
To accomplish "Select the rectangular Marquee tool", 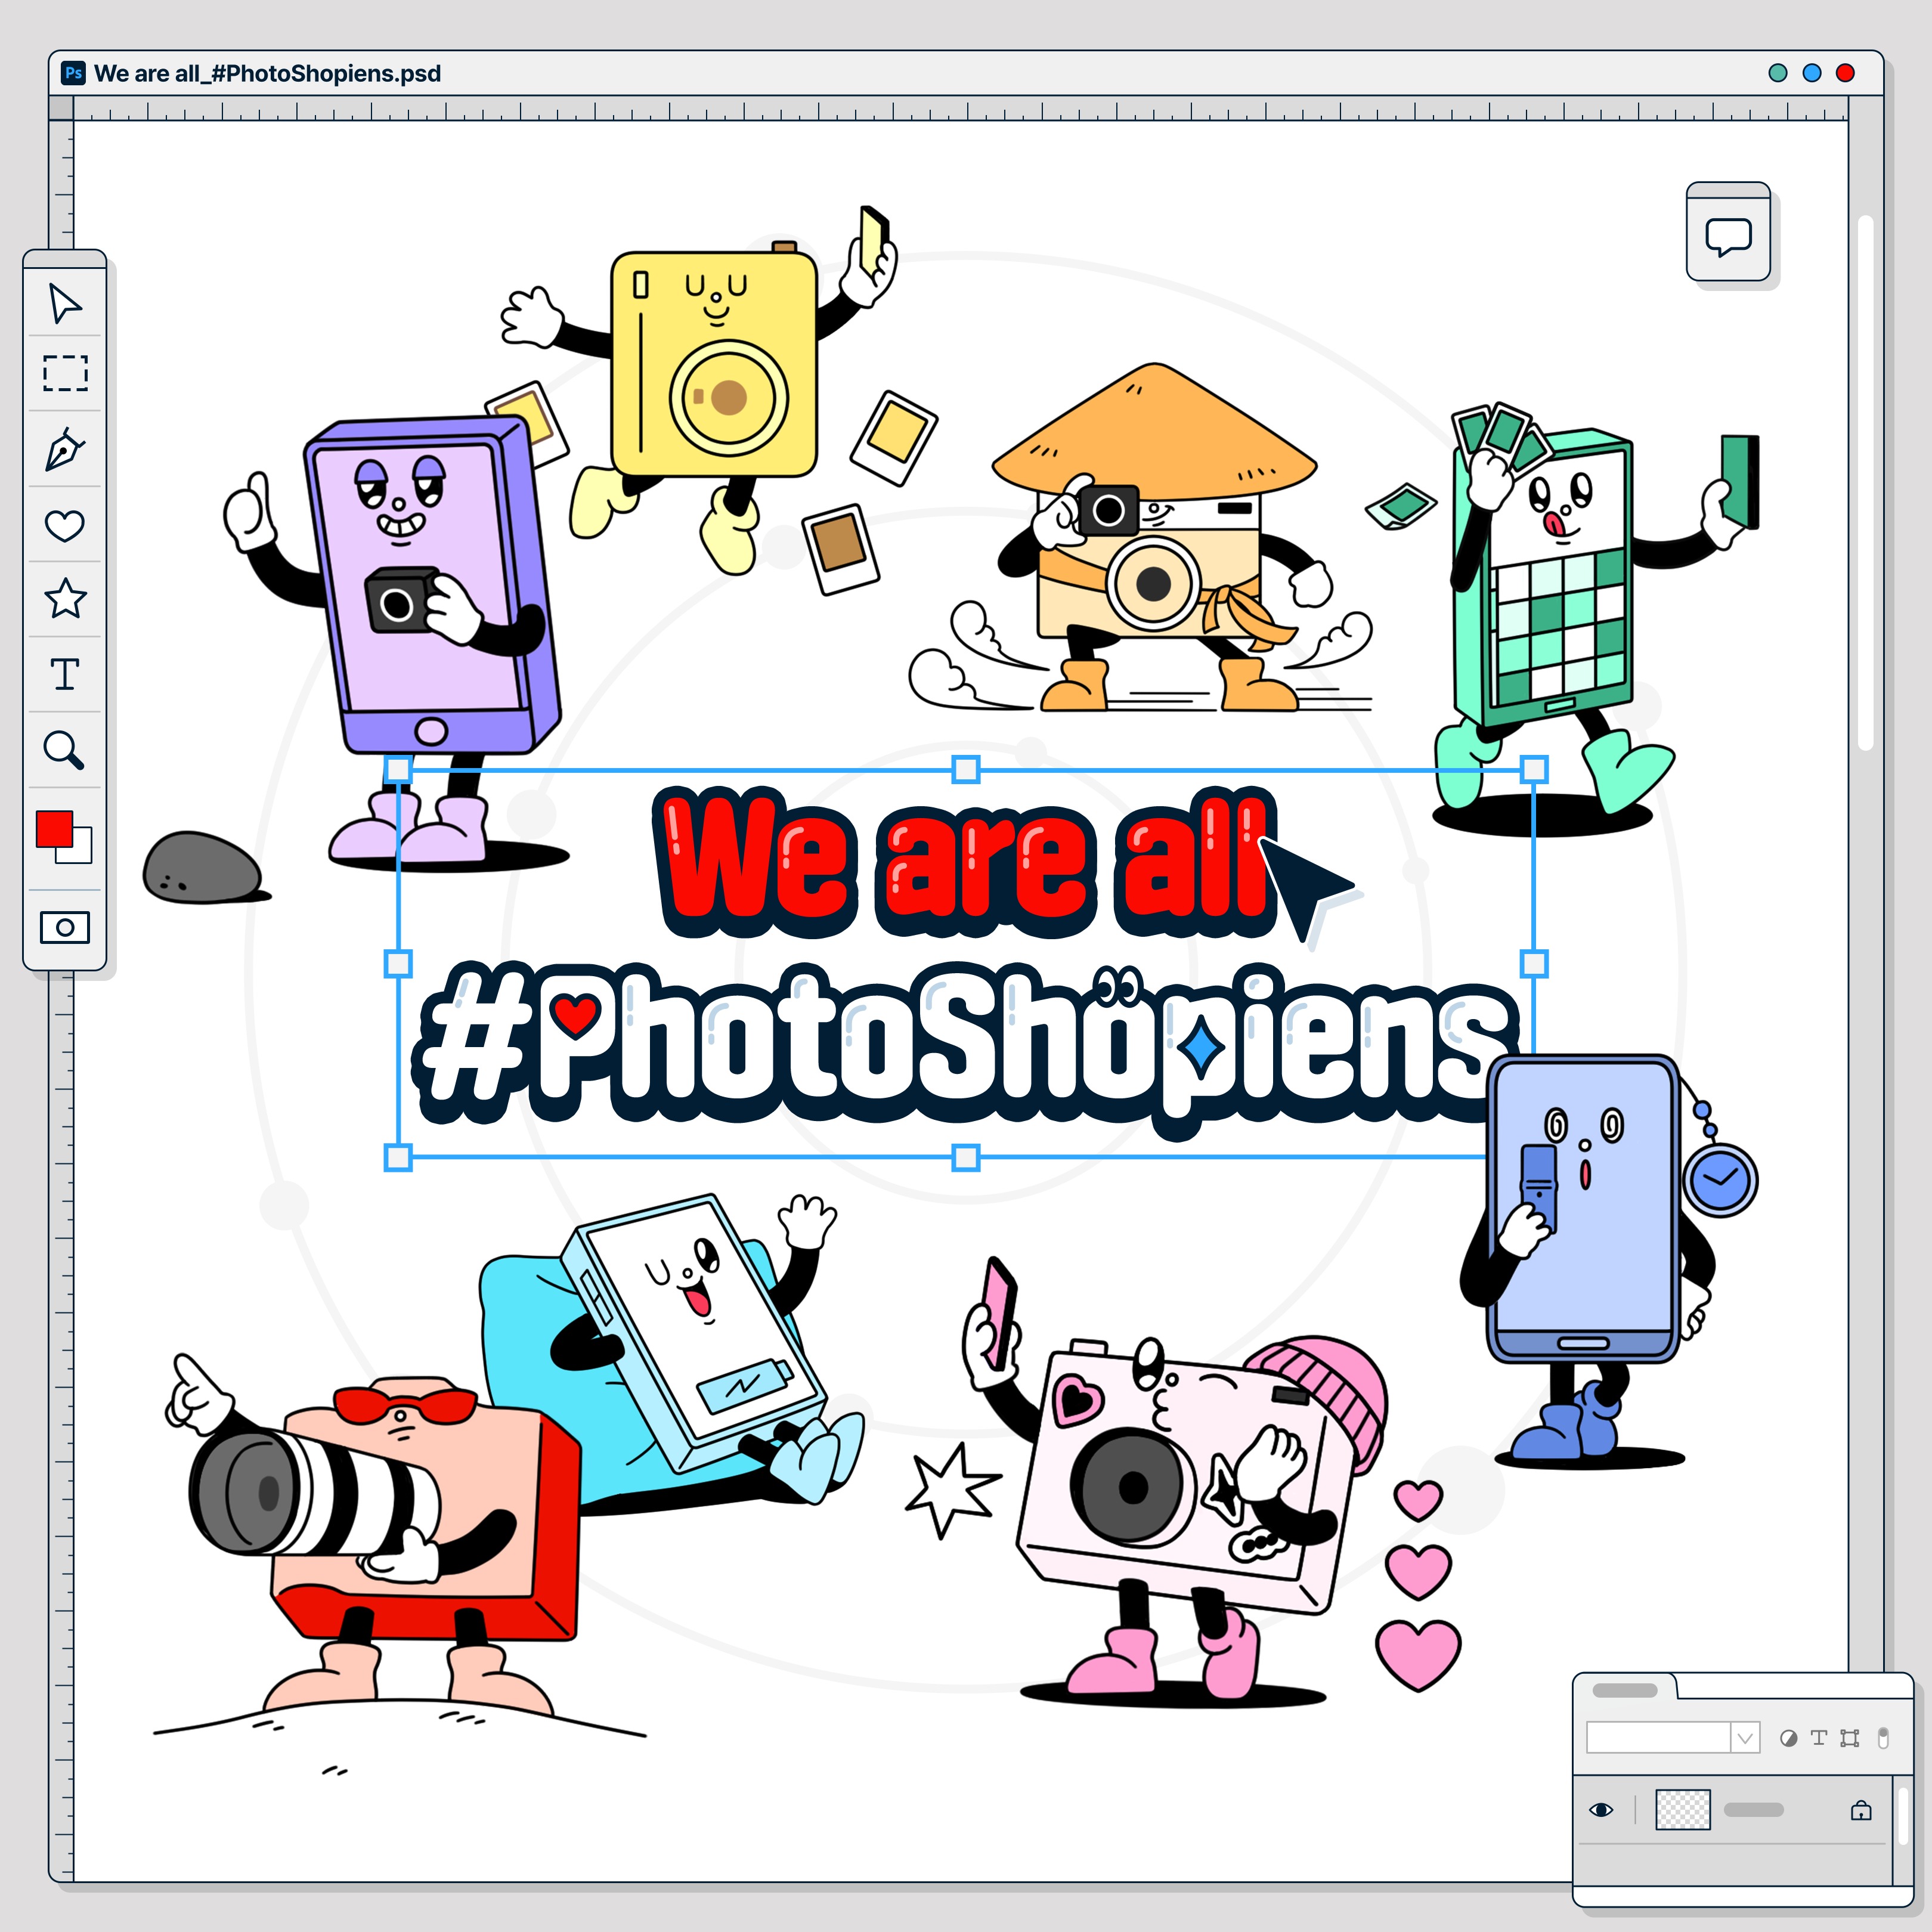I will (65, 373).
